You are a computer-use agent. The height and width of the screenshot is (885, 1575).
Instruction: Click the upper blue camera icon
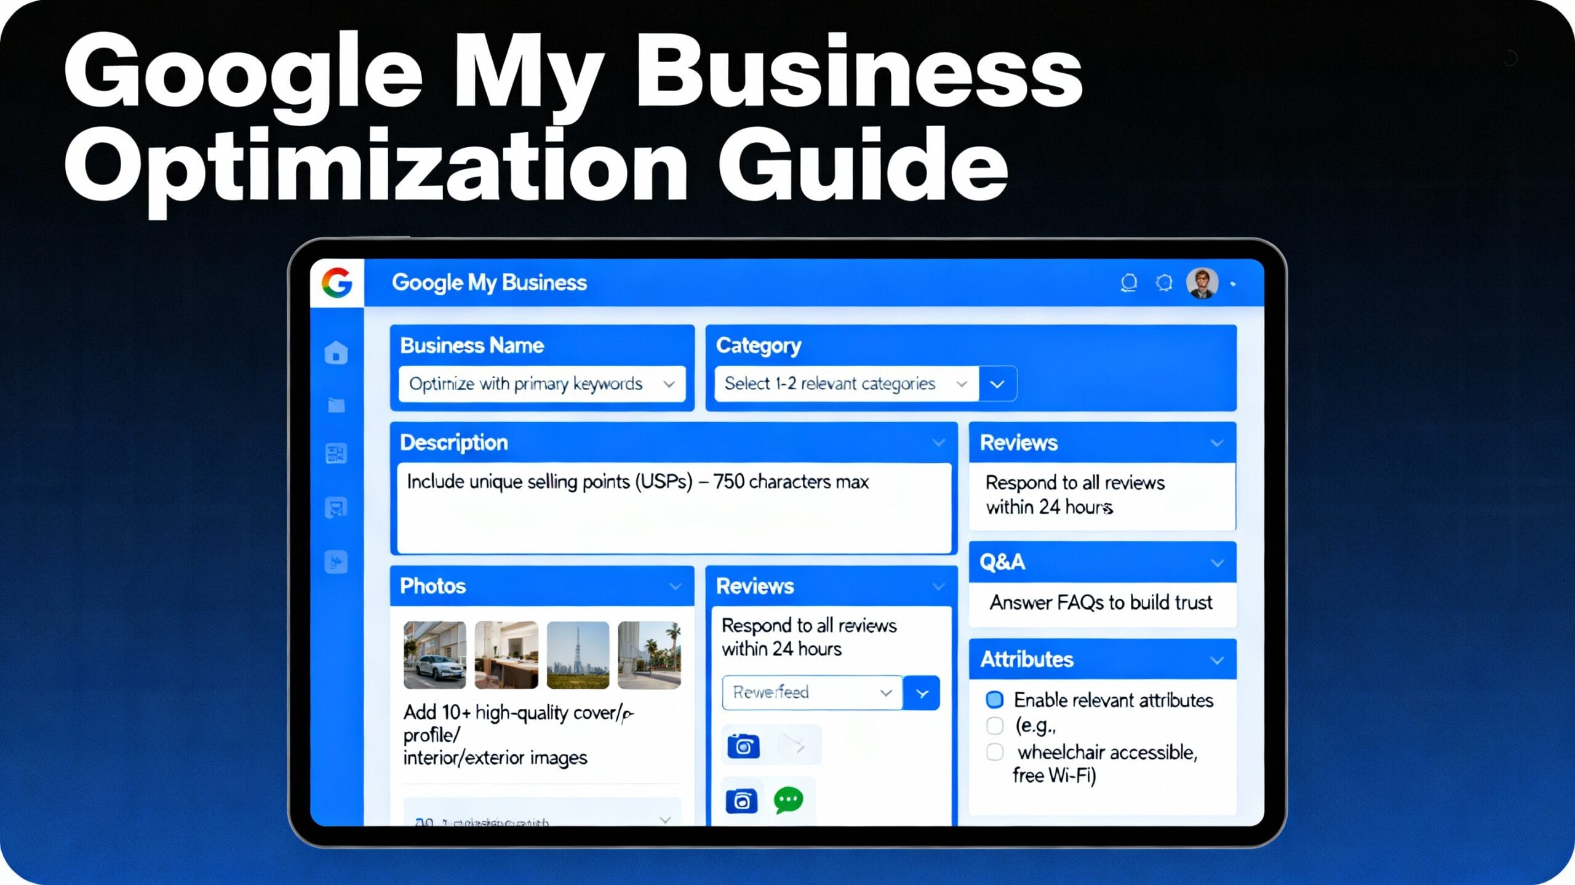click(743, 746)
